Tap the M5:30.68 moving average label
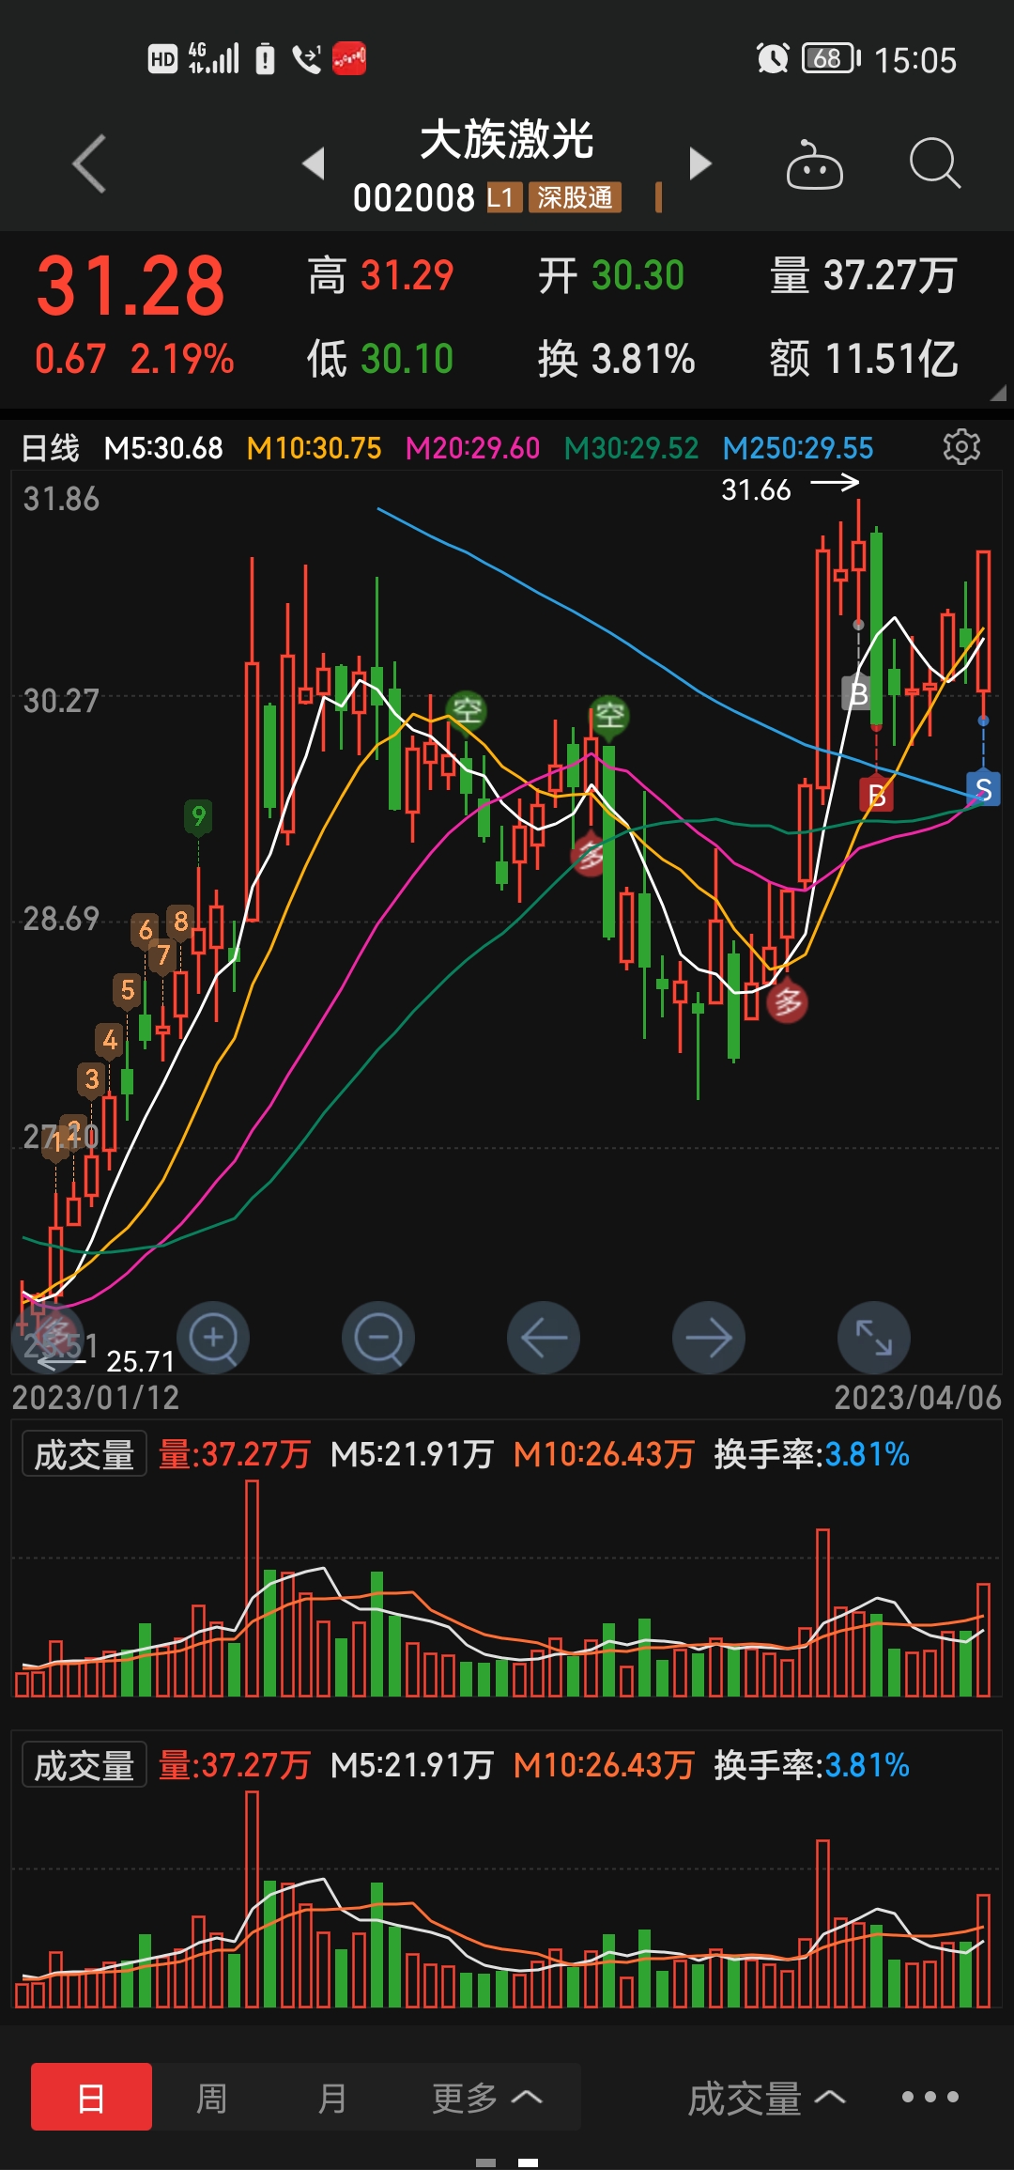Screen dimensions: 1014x2170 coord(163,448)
